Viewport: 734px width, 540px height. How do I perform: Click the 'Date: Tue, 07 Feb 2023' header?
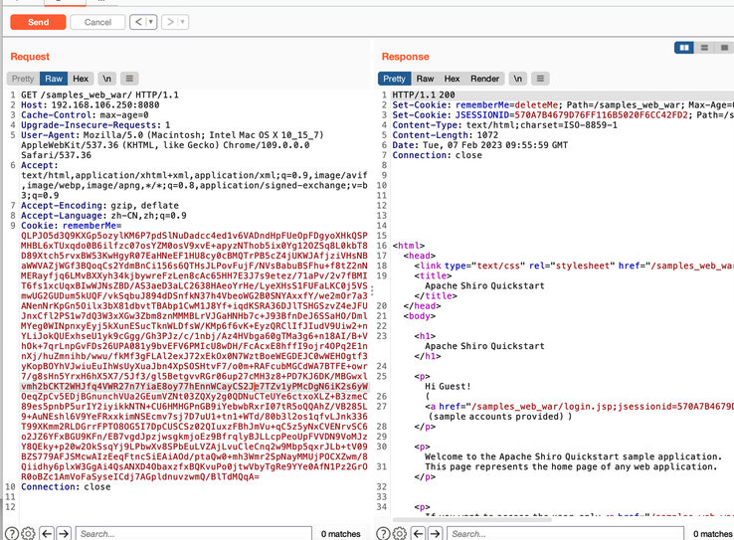479,145
